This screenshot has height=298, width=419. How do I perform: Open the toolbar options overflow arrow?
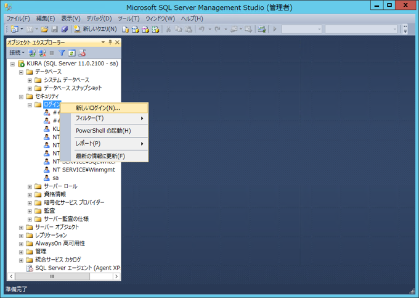(x=405, y=29)
